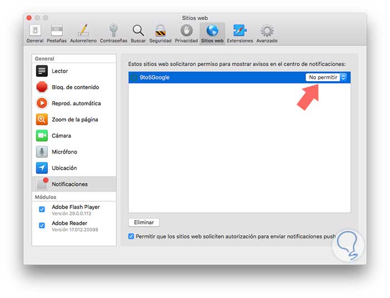Select the Micrófono label in sidebar
Image resolution: width=390 pixels, height=298 pixels.
(x=65, y=152)
